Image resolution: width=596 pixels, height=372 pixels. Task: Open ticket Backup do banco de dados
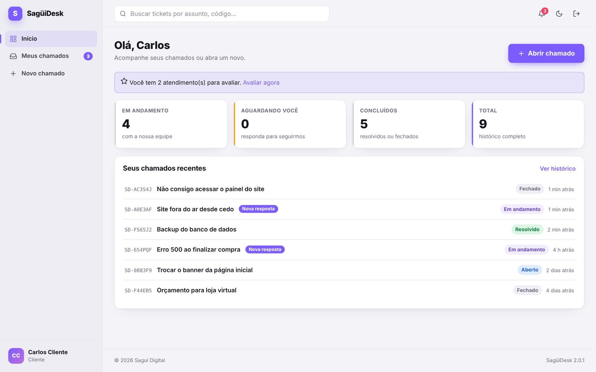pyautogui.click(x=349, y=230)
